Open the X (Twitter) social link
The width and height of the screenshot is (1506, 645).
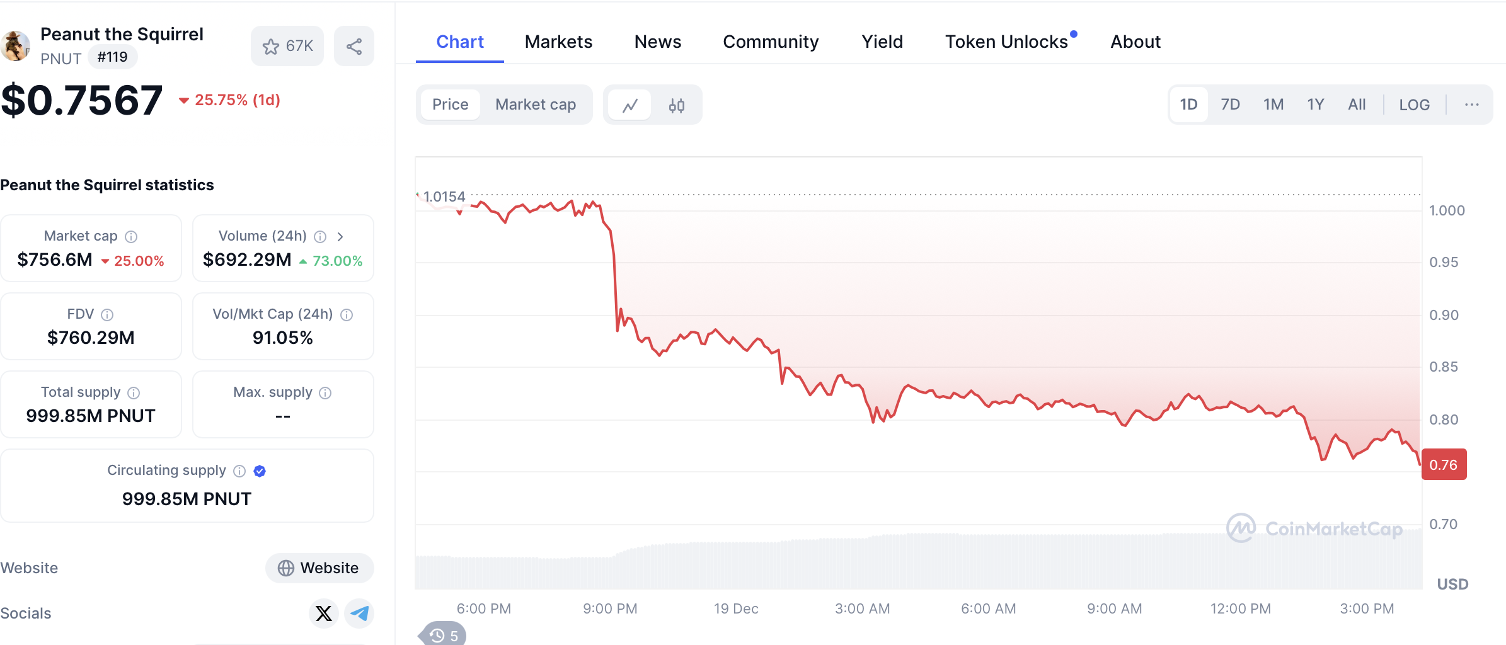pos(324,613)
